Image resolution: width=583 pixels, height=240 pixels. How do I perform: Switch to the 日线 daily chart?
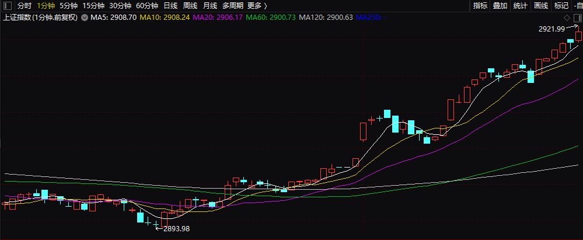170,6
